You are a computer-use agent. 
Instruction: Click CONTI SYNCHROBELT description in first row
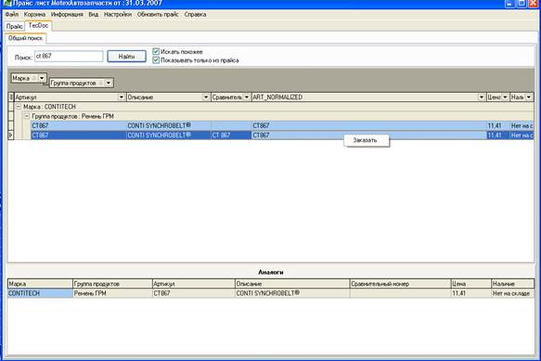coord(169,125)
